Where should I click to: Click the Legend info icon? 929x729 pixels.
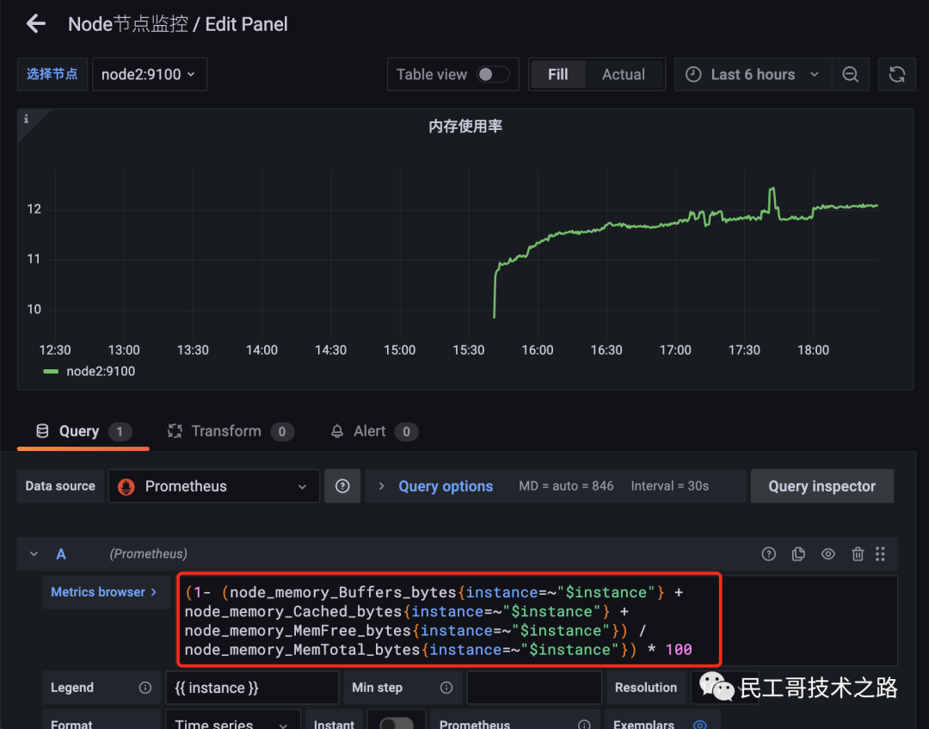click(145, 688)
